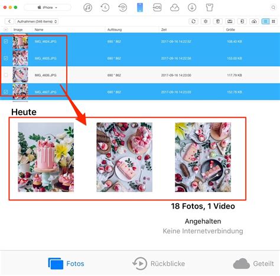280x276 pixels.
Task: Open the music library icon
Action: pos(87,8)
